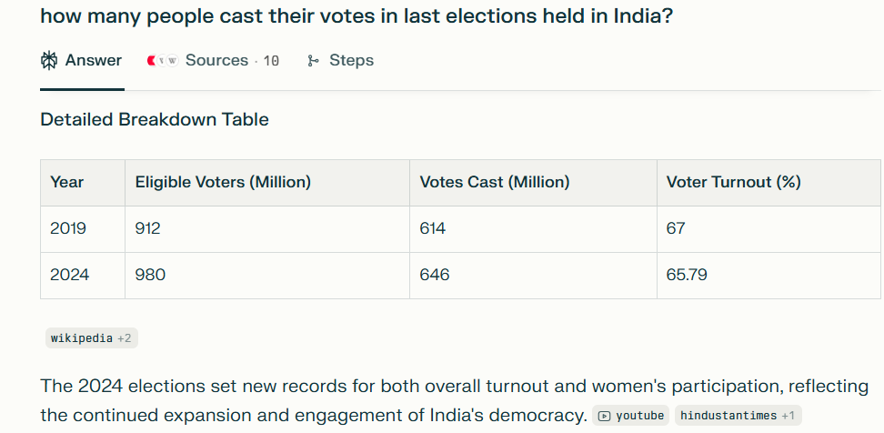
Task: Click the Voter Turnout (%) header
Action: (x=733, y=182)
